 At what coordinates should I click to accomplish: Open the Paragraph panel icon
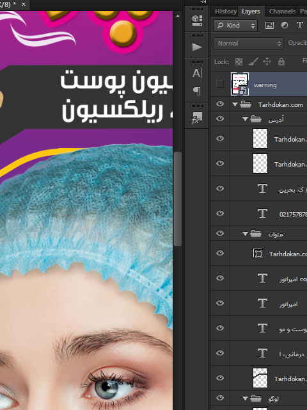click(x=197, y=91)
